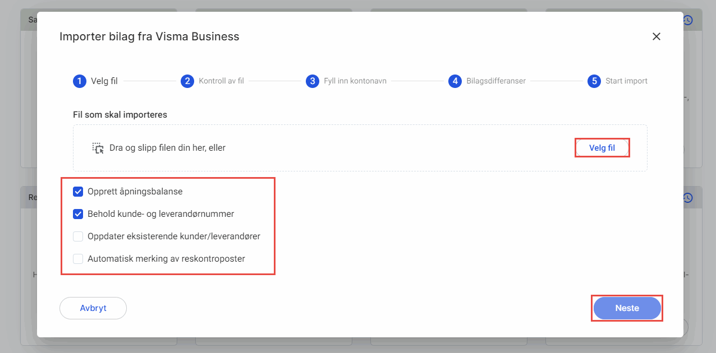Click the step 3 Fyll inn kontonavn circle

point(313,81)
